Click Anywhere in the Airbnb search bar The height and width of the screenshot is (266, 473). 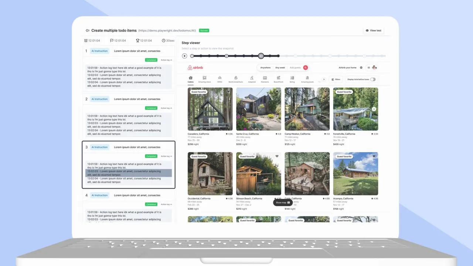point(265,68)
